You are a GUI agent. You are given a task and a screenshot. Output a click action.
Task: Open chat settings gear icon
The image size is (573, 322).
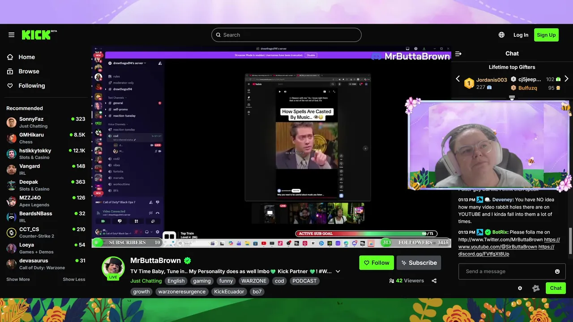(520, 288)
